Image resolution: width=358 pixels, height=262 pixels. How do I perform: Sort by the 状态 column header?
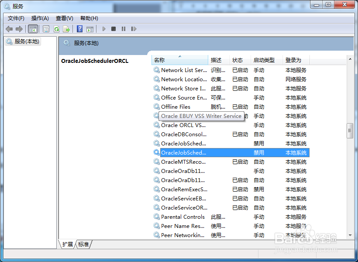[240, 60]
